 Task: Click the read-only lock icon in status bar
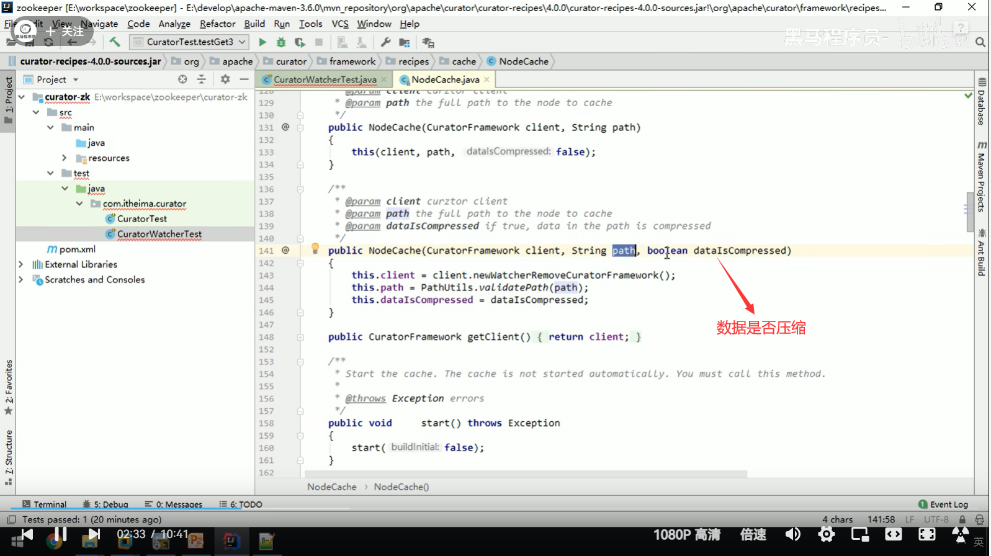(x=962, y=519)
